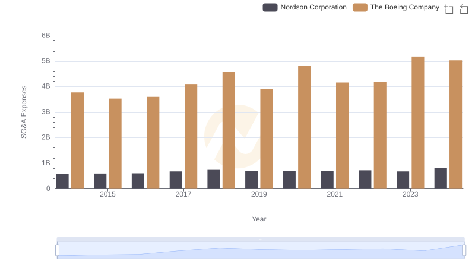This screenshot has width=475, height=273.
Task: Click the Nordson bar for 2015
Action: click(100, 181)
